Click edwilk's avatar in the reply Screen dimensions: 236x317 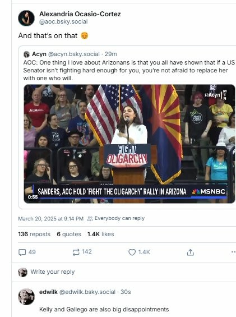pos(26,297)
